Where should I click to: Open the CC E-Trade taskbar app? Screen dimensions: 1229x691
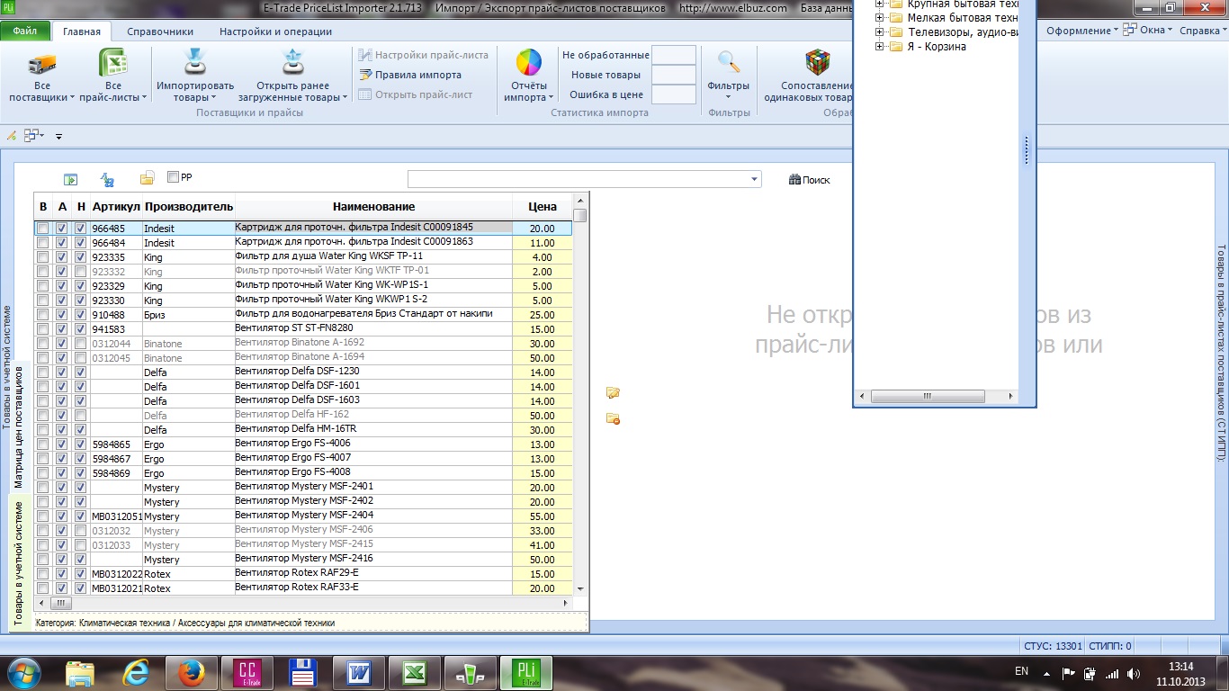click(x=247, y=673)
